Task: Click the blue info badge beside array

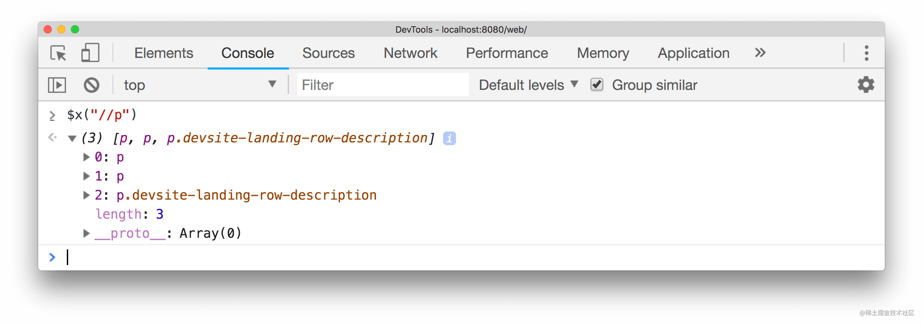Action: tap(449, 138)
